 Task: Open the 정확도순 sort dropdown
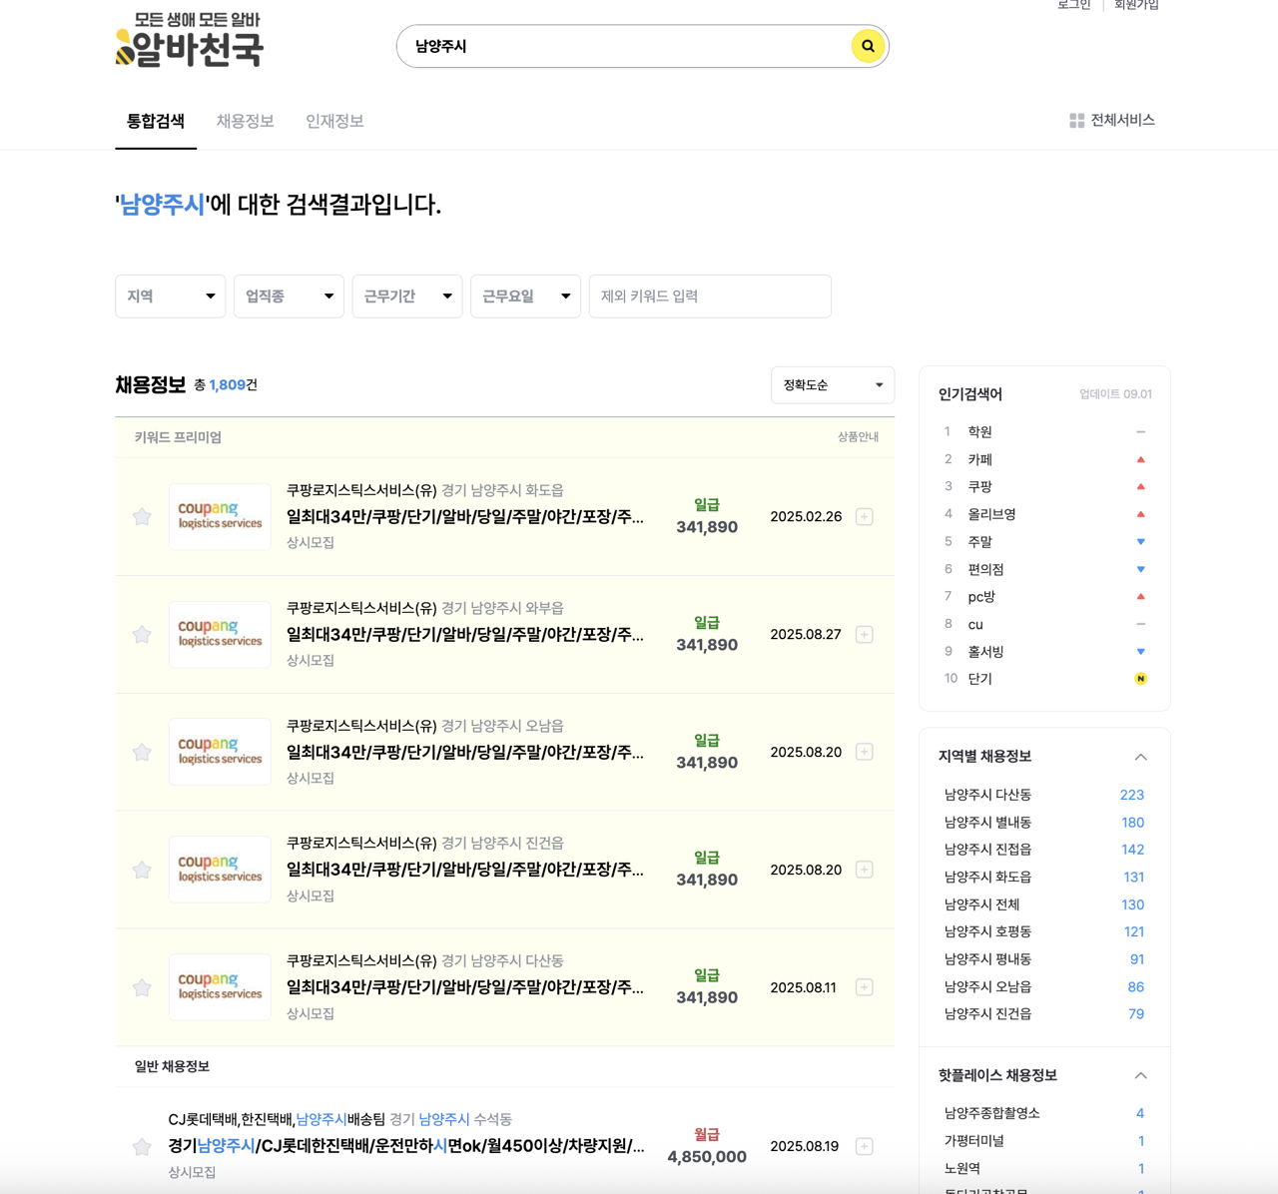tap(833, 385)
